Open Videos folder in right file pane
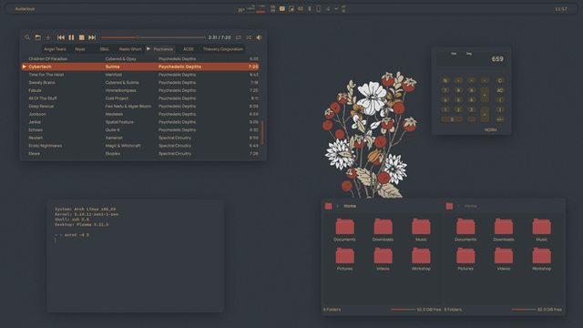 click(x=504, y=259)
